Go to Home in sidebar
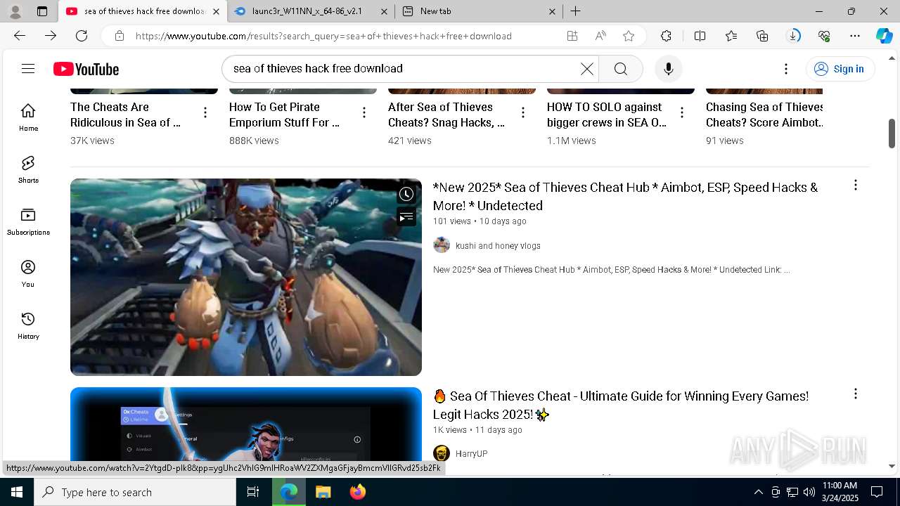This screenshot has width=900, height=506. [28, 117]
